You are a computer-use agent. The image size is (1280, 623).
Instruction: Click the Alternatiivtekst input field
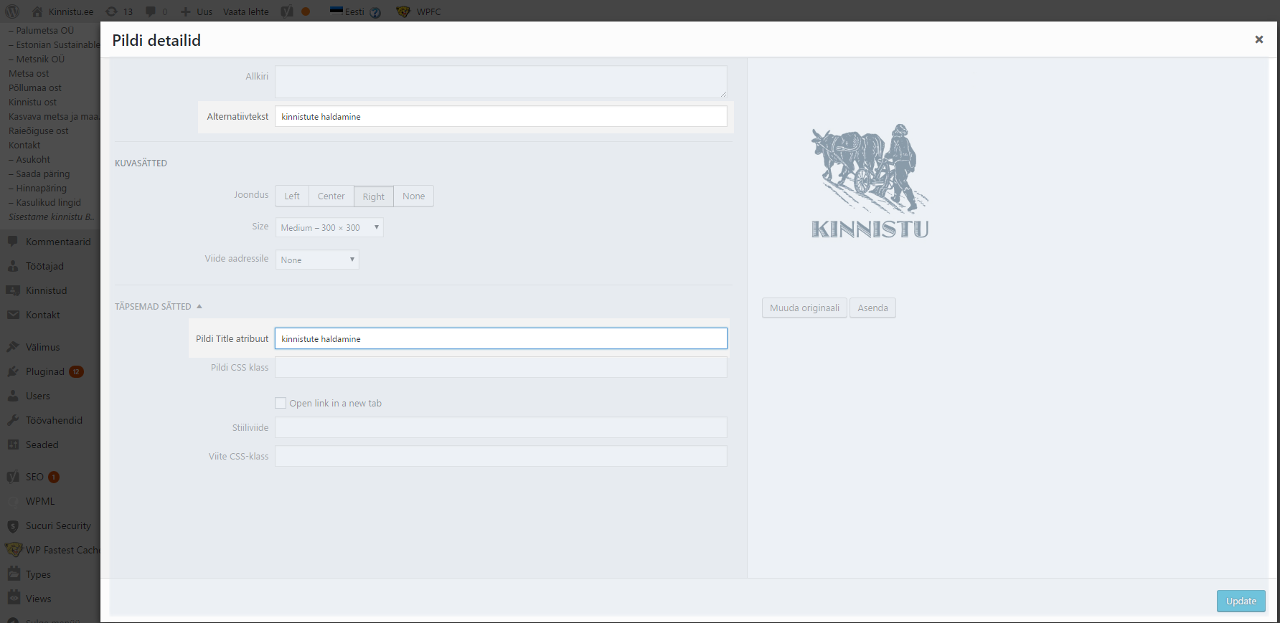pos(501,116)
